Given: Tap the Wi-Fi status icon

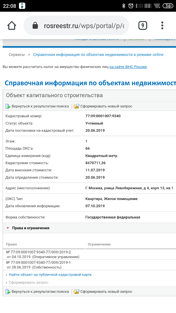Looking at the screenshot, I should click(157, 6).
